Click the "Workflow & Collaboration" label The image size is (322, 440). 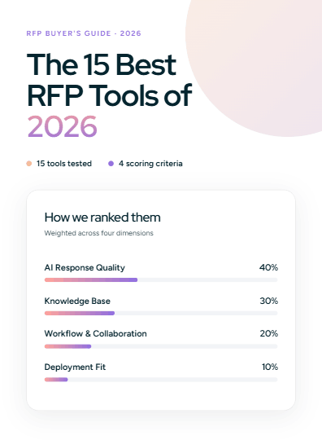click(95, 333)
